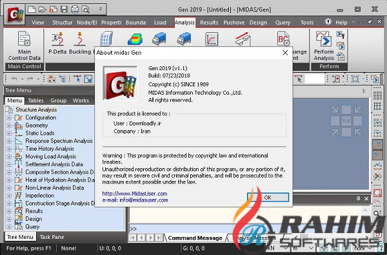Select Structure Analysis tree root
Viewport: 387px width, 255px height.
[36, 109]
